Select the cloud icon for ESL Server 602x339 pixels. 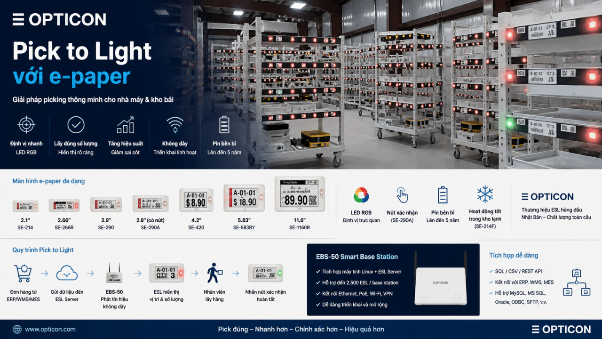coord(67,273)
